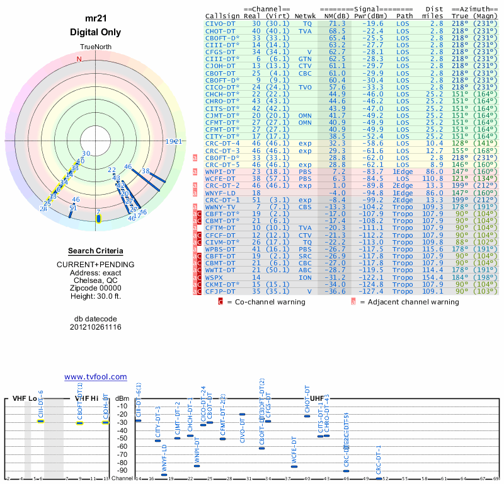Image resolution: width=504 pixels, height=484 pixels.
Task: Click the Callsign column header
Action: [x=222, y=16]
